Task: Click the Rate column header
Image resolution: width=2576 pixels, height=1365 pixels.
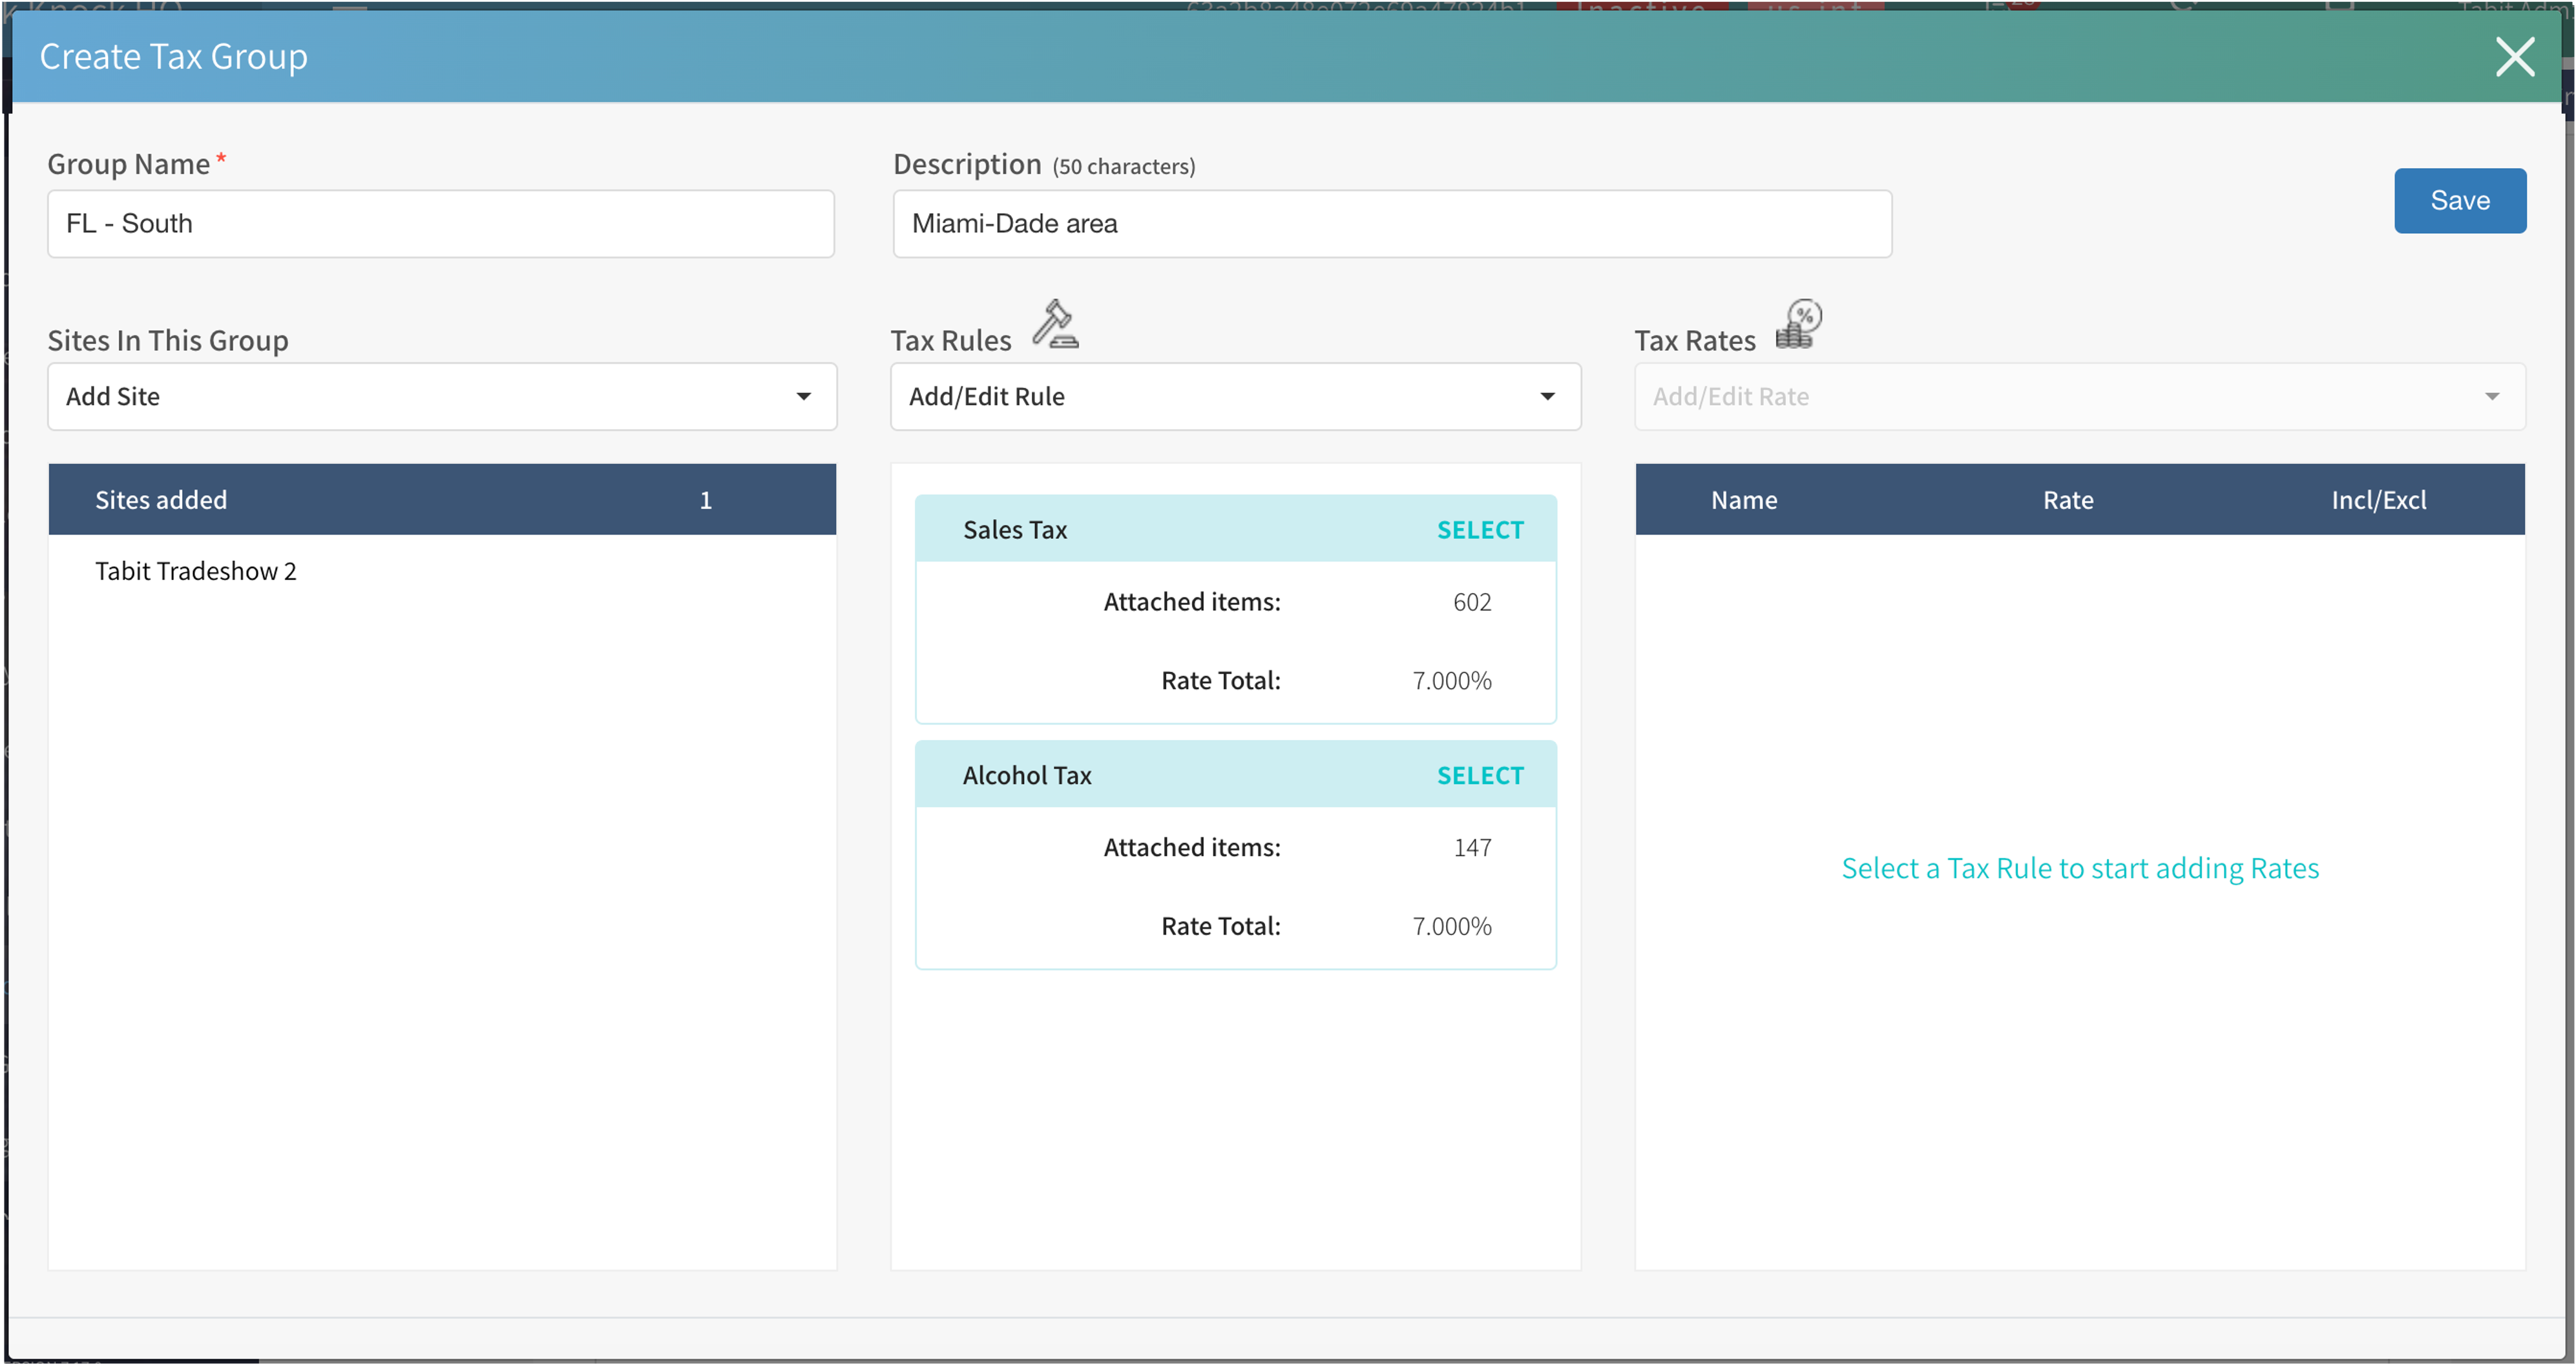Action: [2067, 500]
